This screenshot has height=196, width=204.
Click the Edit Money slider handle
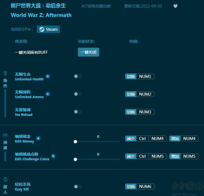(75, 142)
